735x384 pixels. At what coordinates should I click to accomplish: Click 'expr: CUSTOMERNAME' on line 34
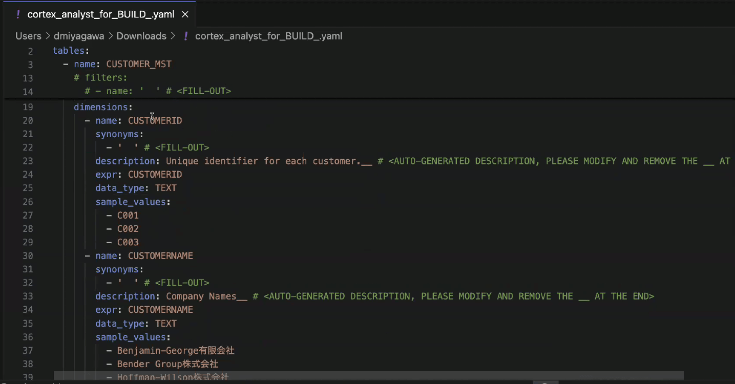click(x=144, y=310)
